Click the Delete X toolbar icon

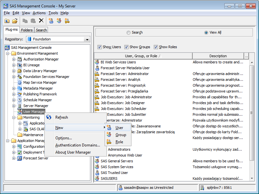pos(41,21)
